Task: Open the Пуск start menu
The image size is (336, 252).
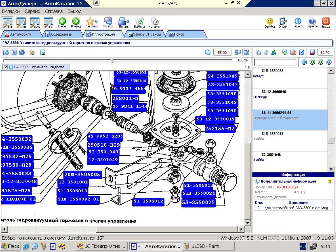Action: pos(10,246)
